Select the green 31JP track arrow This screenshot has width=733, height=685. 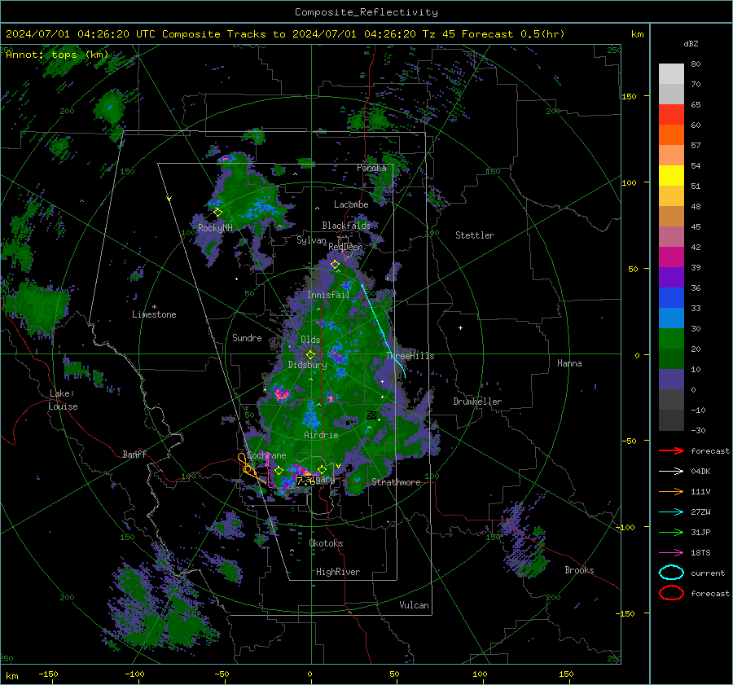click(x=671, y=532)
